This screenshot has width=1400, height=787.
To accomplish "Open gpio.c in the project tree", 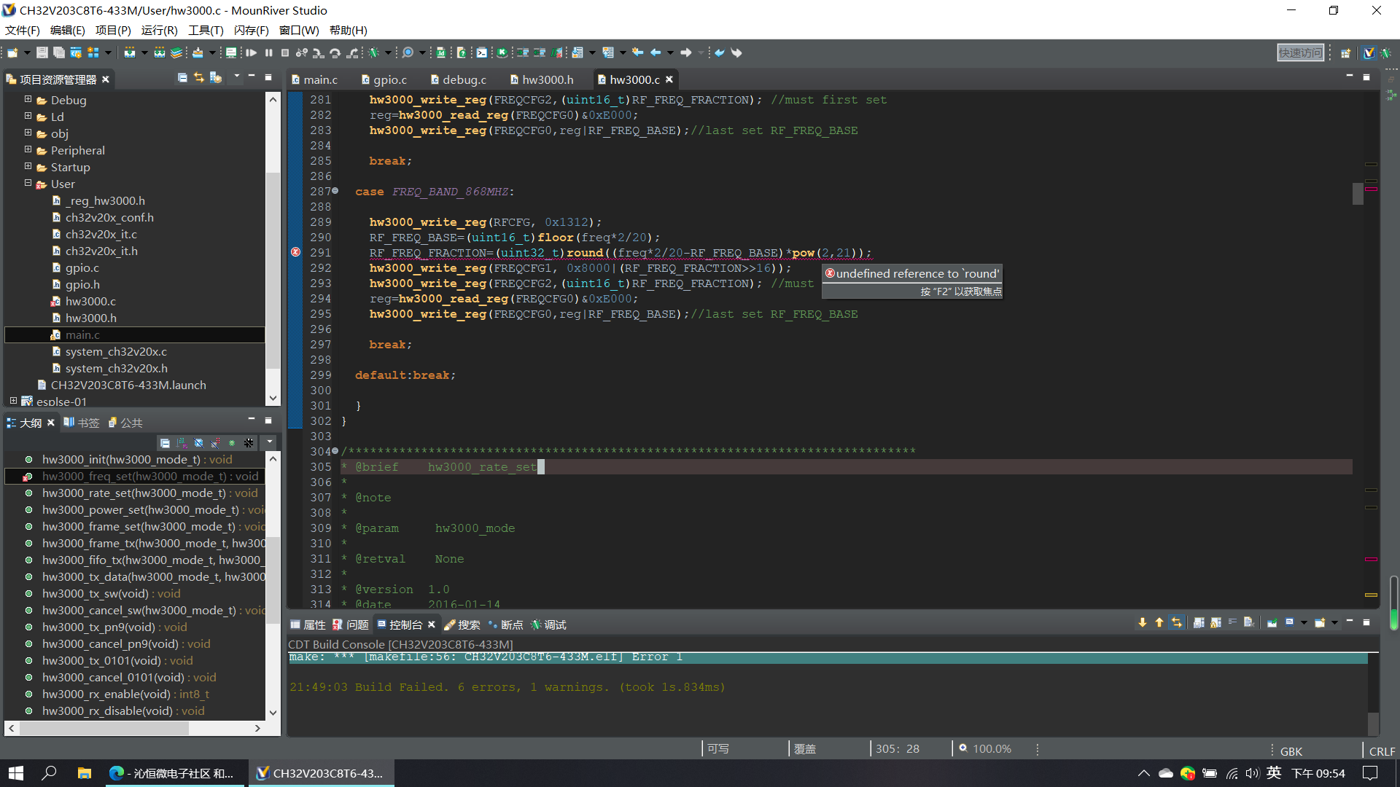I will click(x=82, y=268).
